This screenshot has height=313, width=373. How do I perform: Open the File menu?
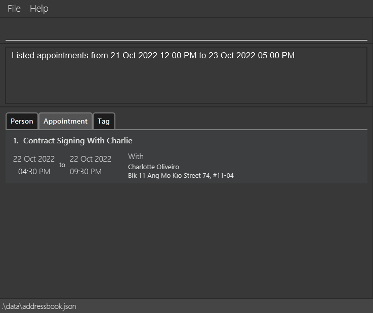[x=14, y=9]
